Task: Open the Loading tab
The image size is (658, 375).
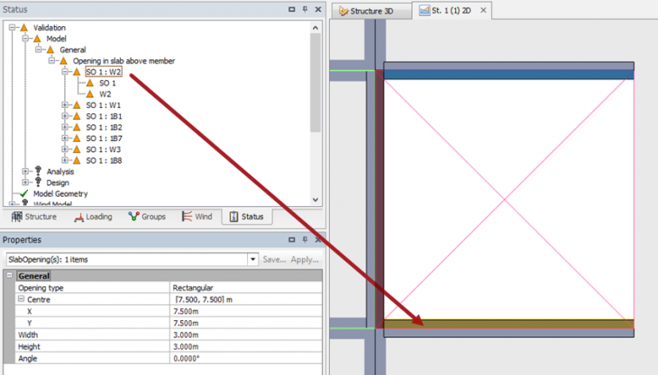Action: pyautogui.click(x=98, y=217)
